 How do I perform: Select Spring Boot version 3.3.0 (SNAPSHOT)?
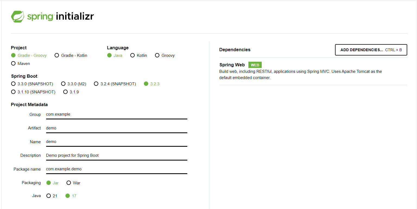pos(13,84)
